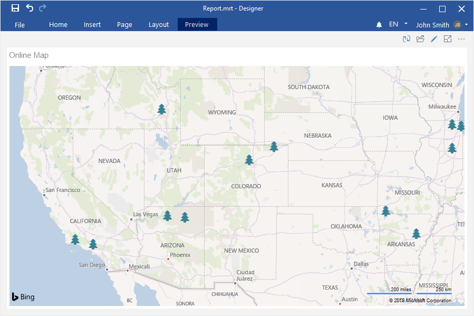Image resolution: width=474 pixels, height=316 pixels.
Task: Click the Redo arrow icon
Action: (x=43, y=8)
